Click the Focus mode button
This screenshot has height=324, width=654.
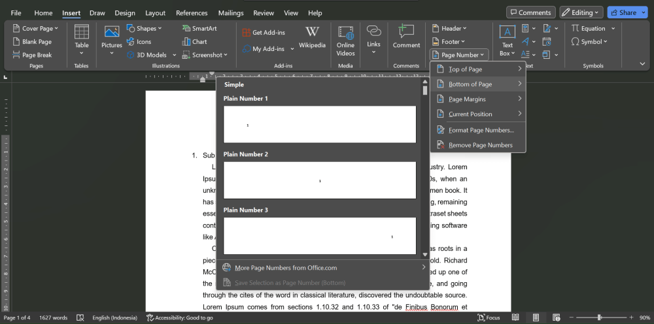[488, 317]
